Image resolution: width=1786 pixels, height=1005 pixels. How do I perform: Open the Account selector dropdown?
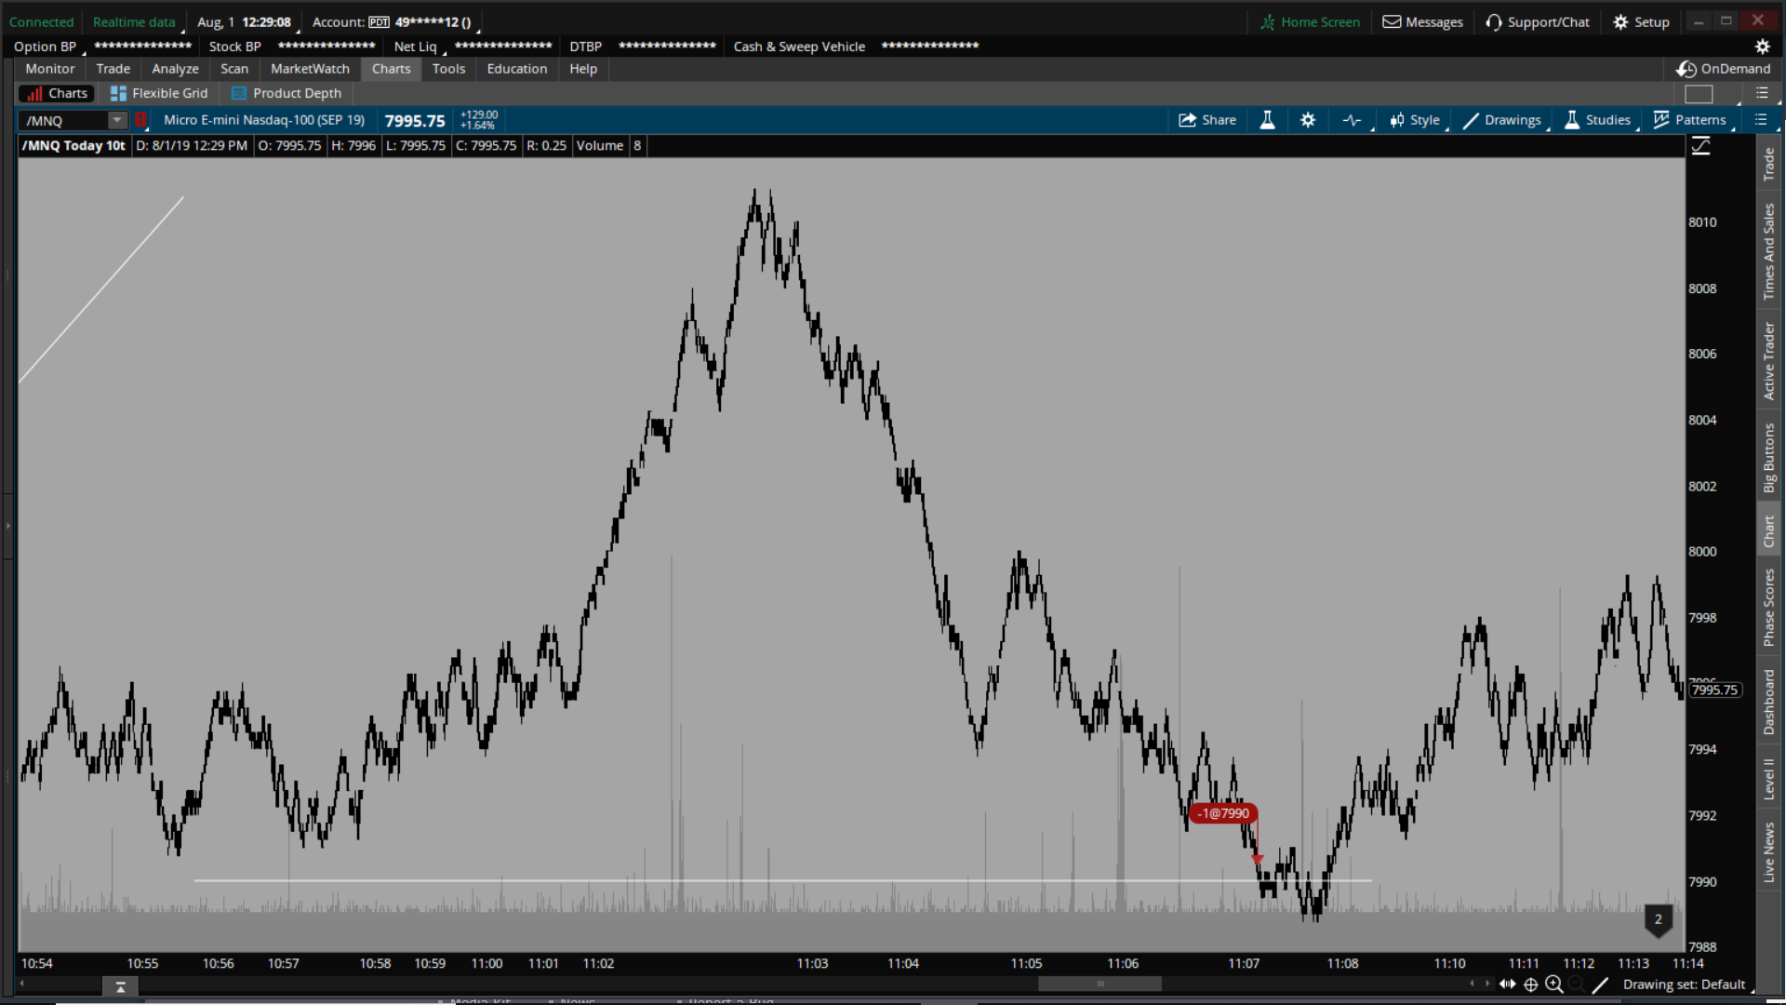click(393, 22)
